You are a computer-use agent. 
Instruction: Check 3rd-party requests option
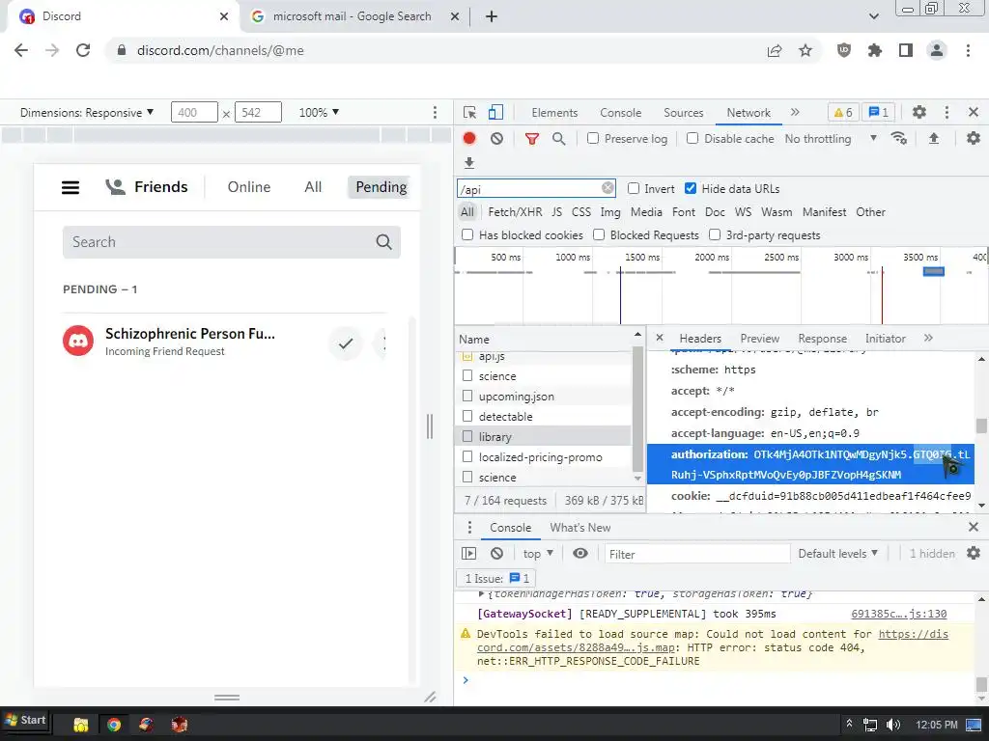tap(715, 234)
